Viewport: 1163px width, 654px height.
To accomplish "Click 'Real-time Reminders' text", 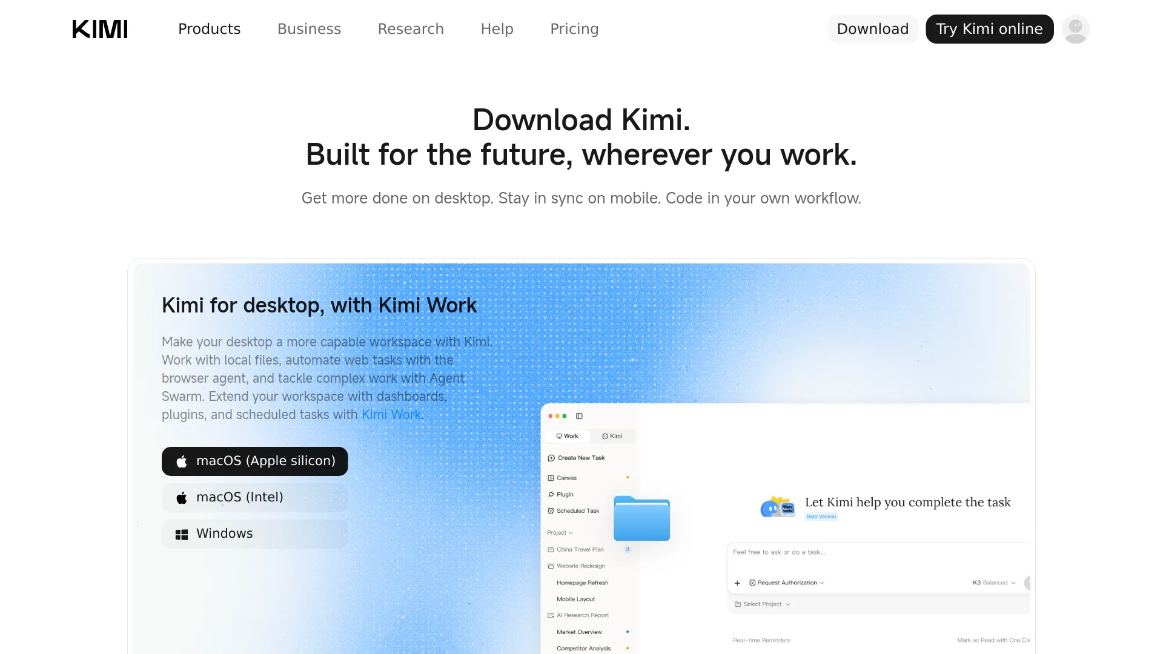I will pyautogui.click(x=761, y=640).
